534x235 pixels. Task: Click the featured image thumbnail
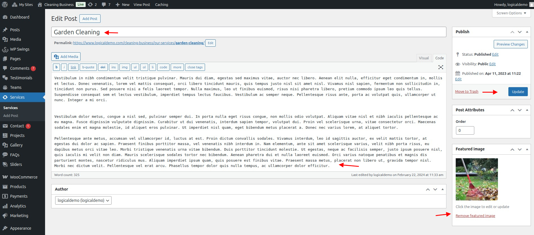pyautogui.click(x=477, y=179)
